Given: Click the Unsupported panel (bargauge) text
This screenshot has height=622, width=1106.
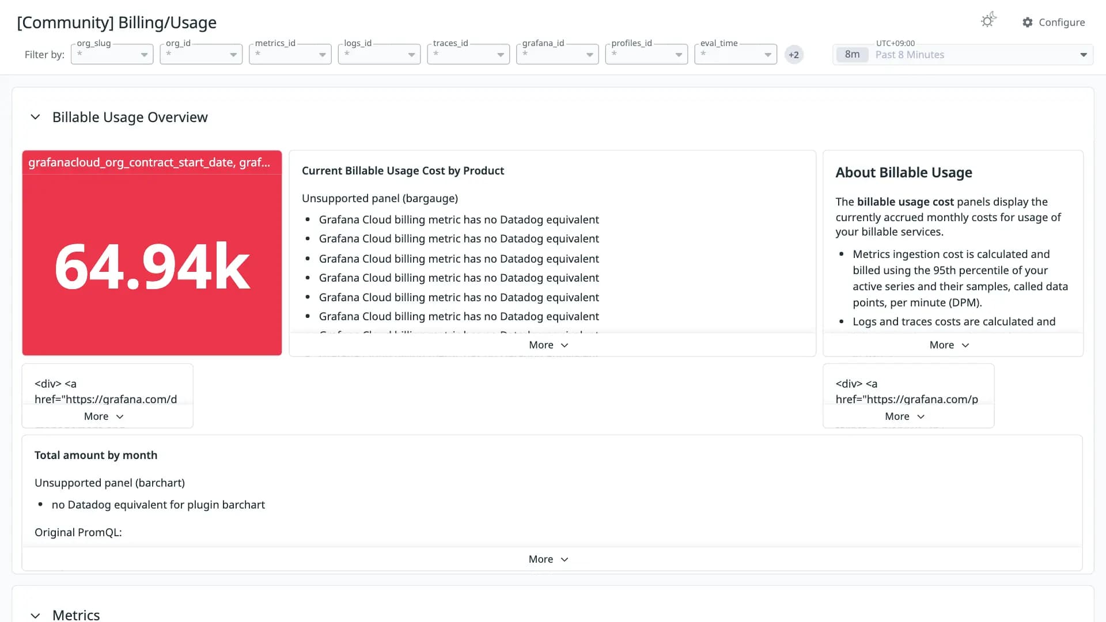Looking at the screenshot, I should click(380, 198).
